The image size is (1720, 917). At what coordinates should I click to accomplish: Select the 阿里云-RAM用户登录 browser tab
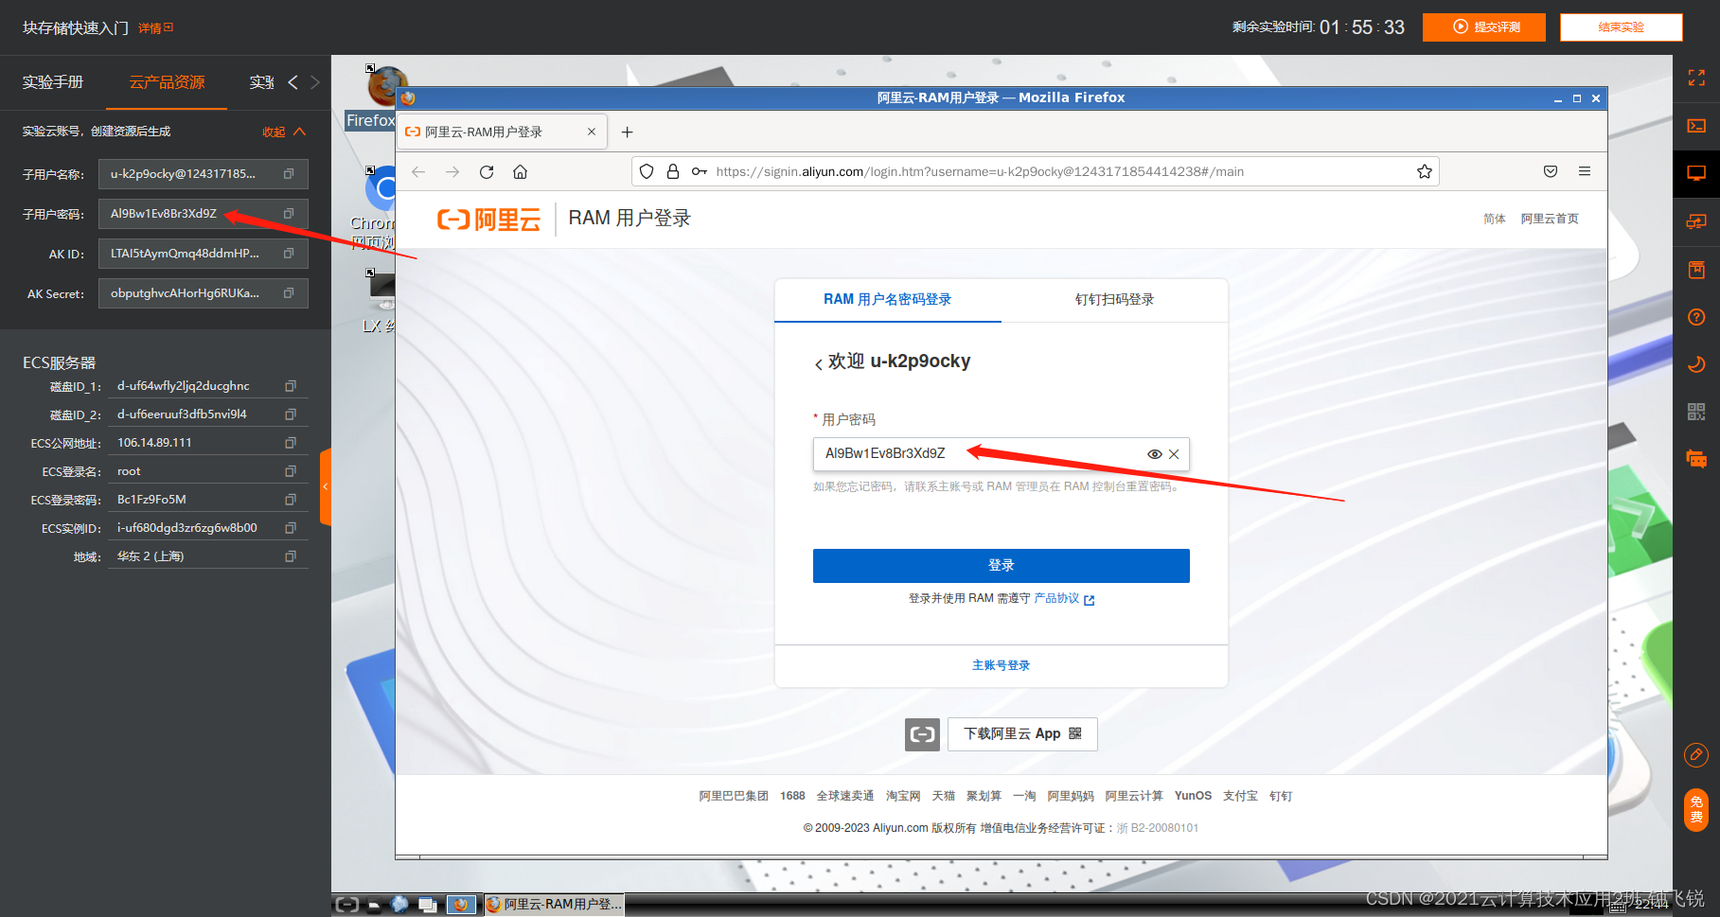(x=502, y=132)
